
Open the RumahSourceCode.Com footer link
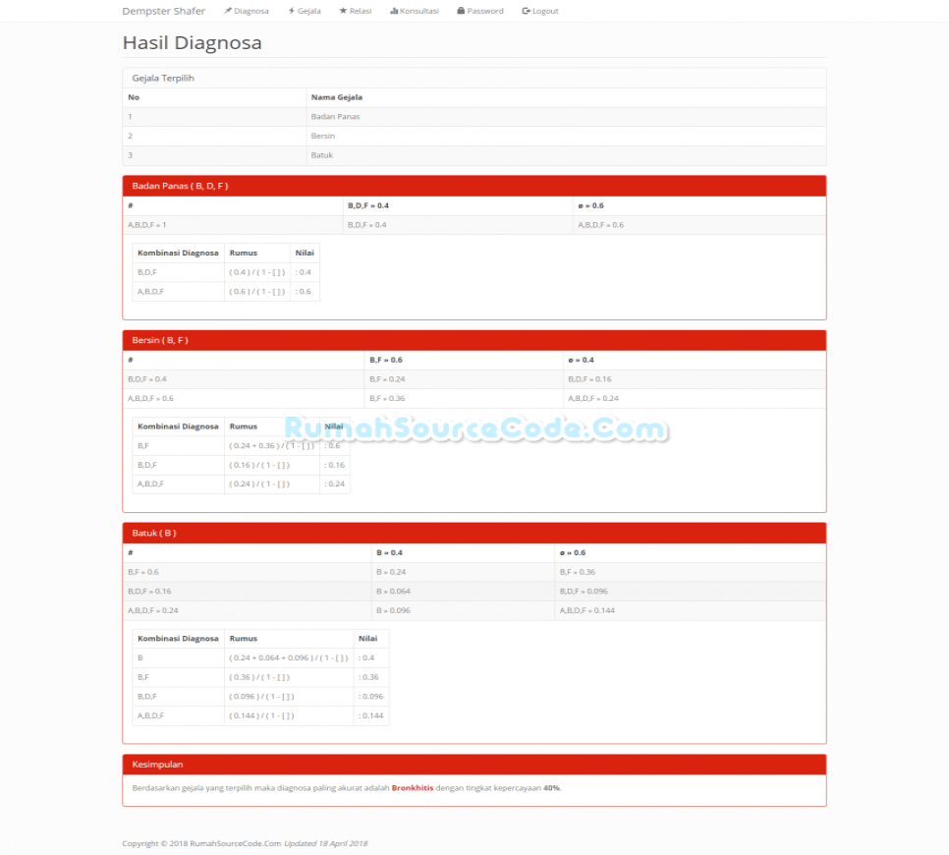click(x=239, y=842)
